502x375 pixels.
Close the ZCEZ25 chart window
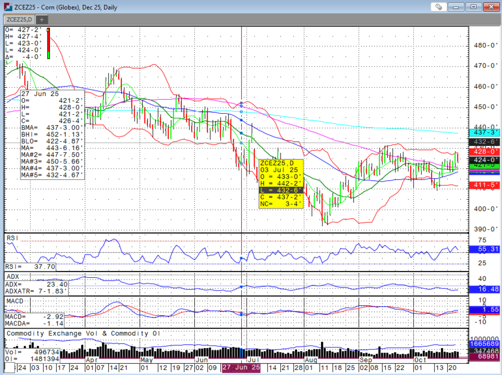pos(491,7)
